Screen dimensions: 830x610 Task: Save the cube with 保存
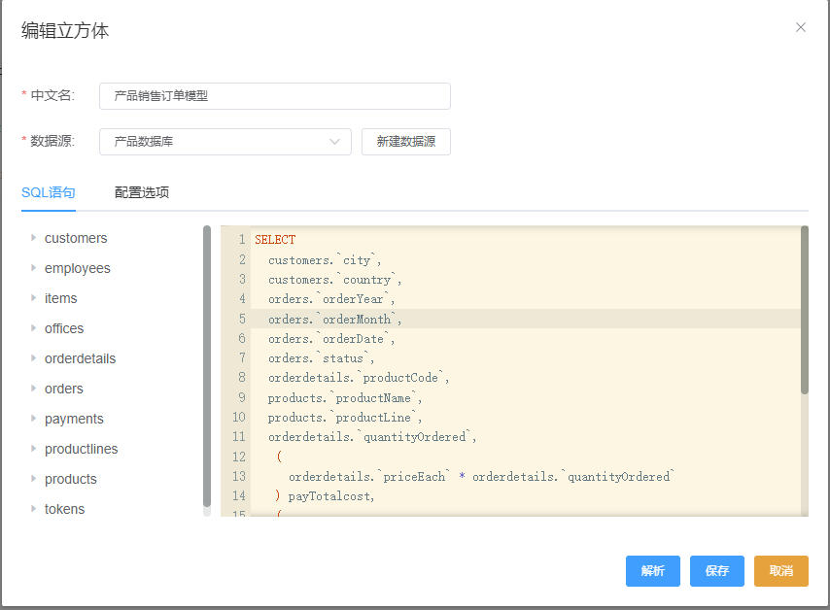[x=716, y=571]
